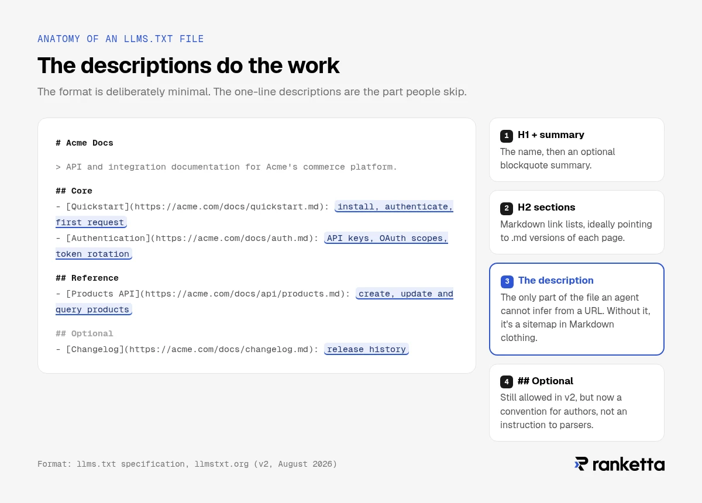Click the blue number 3 badge
Viewport: 702px width, 503px height.
click(507, 281)
